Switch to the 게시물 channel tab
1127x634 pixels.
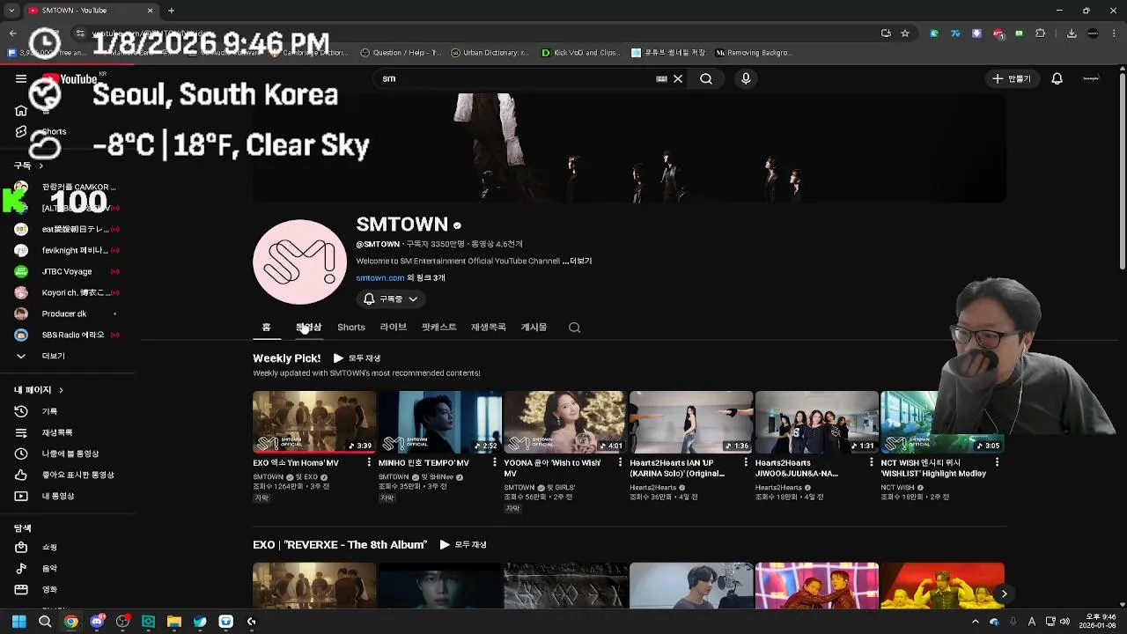coord(534,327)
